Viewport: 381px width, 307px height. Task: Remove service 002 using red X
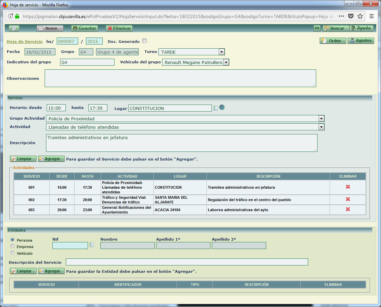click(348, 199)
